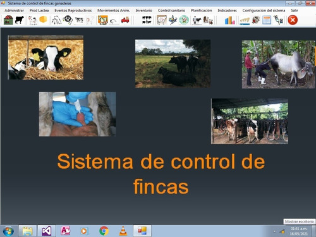Click the row of tan cows icon
Screen dimensions: 316x237
245,21
